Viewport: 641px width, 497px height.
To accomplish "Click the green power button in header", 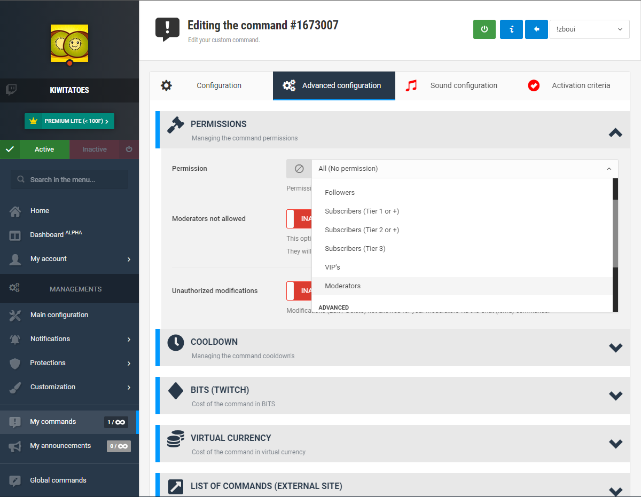I will click(484, 29).
